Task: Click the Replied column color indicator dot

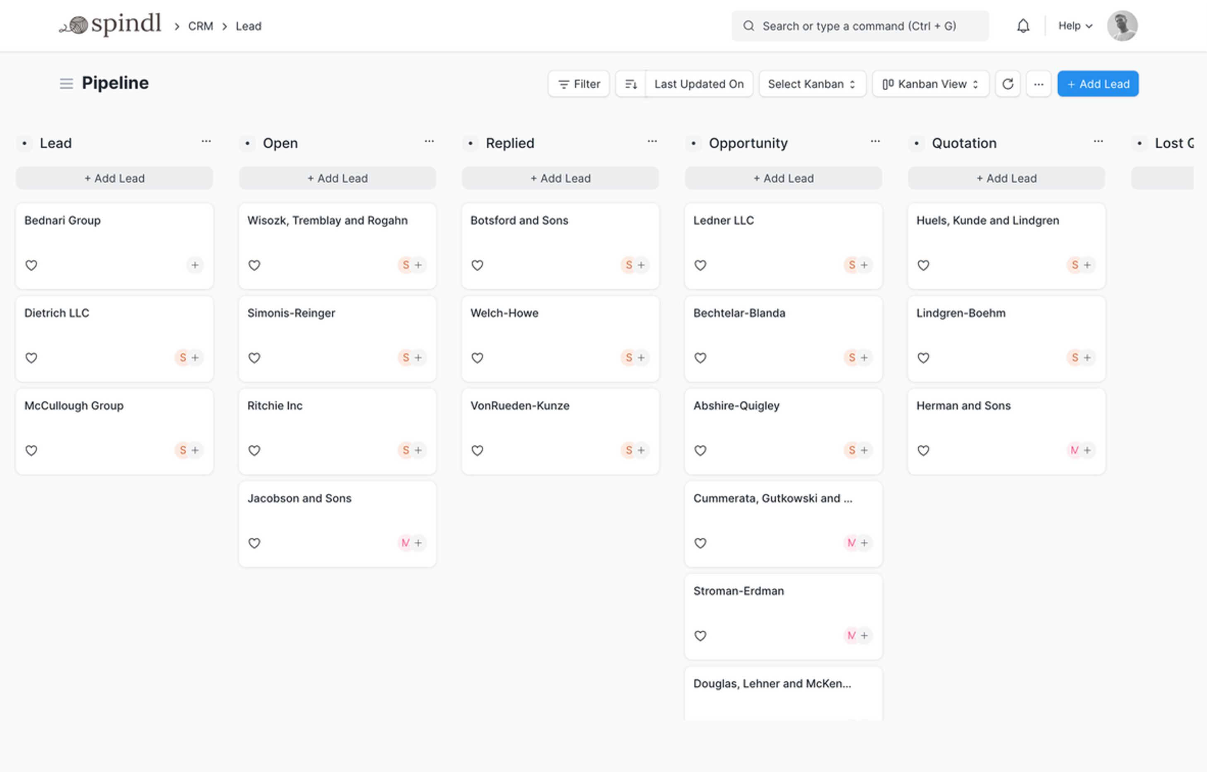Action: (470, 143)
